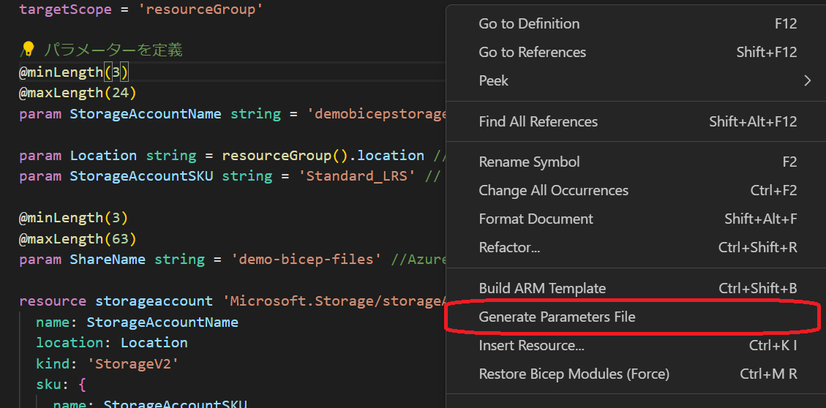
Task: Select Find All References
Action: point(631,121)
